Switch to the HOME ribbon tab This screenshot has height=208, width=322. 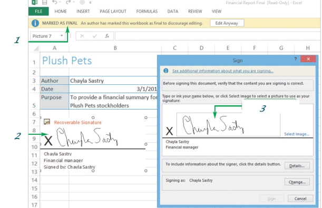click(x=61, y=11)
